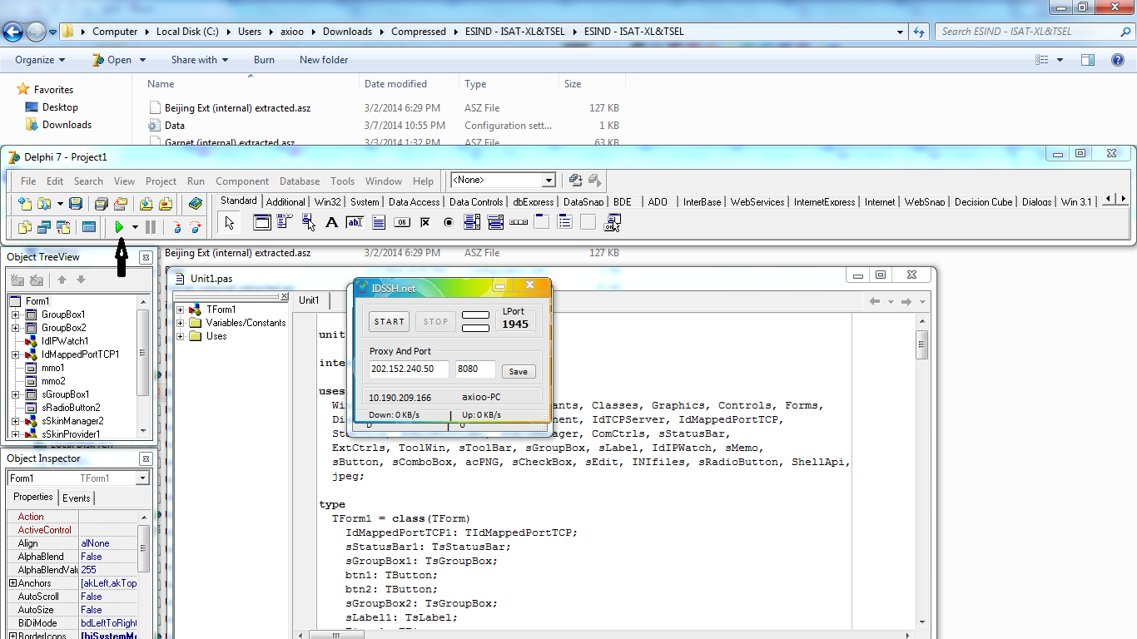Open Downloads in Explorer Favorites

pos(67,125)
